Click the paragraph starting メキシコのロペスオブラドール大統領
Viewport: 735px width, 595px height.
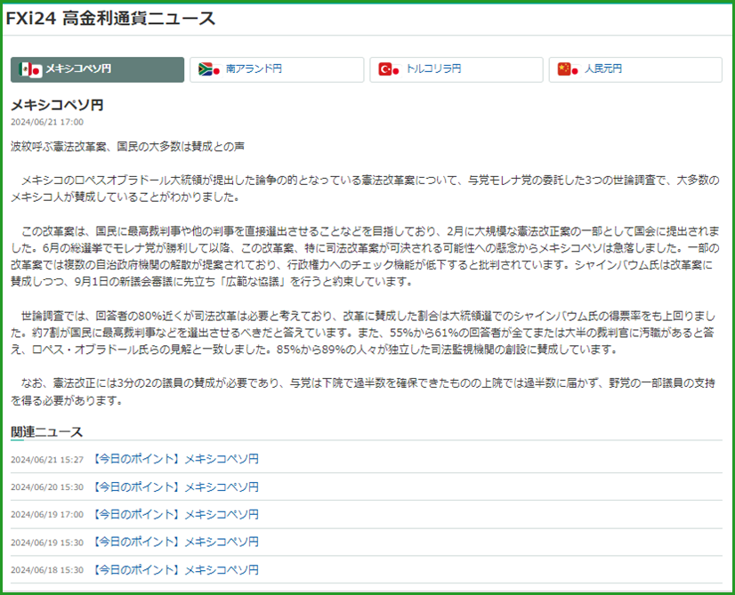tap(365, 189)
